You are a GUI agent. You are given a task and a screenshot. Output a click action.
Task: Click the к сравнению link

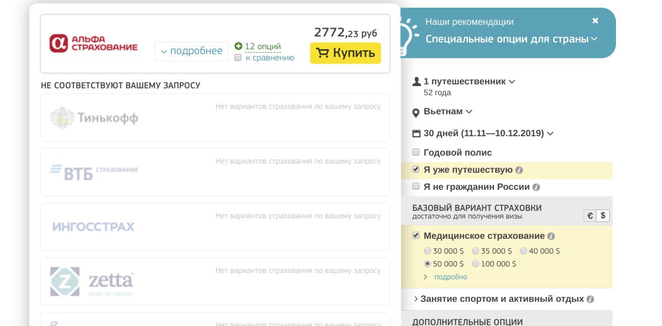270,58
